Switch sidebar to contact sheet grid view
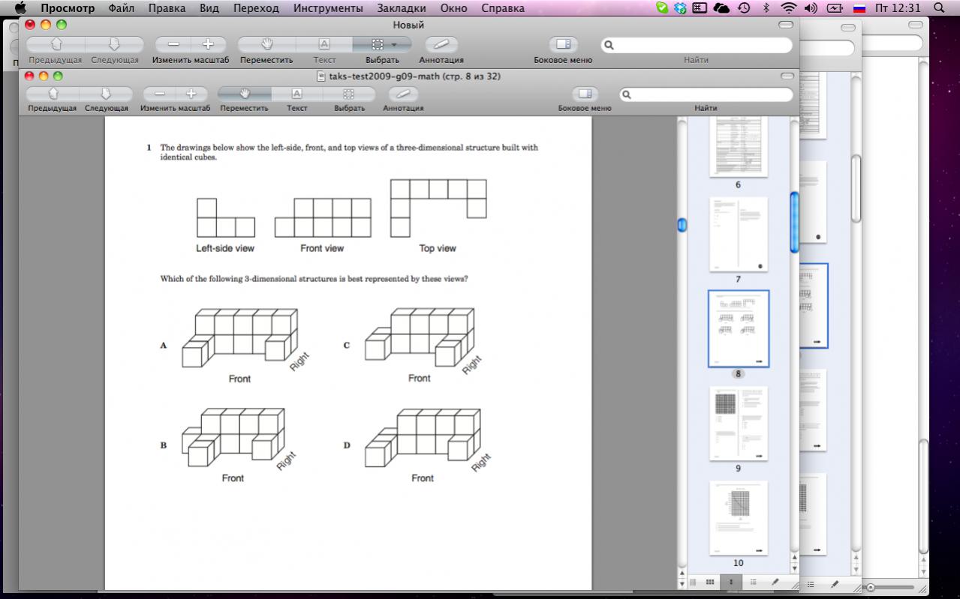 (710, 583)
